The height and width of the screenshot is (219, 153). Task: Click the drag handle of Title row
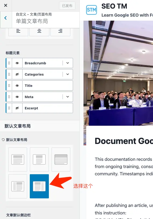(x=9, y=86)
